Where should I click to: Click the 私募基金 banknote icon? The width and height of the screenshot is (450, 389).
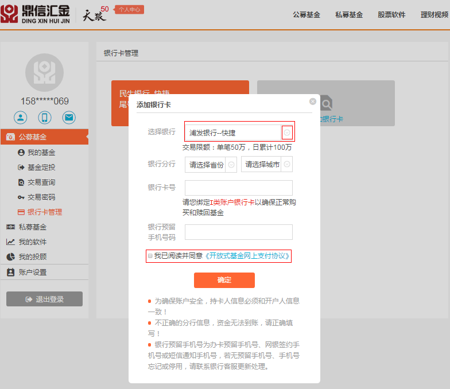[x=10, y=227]
